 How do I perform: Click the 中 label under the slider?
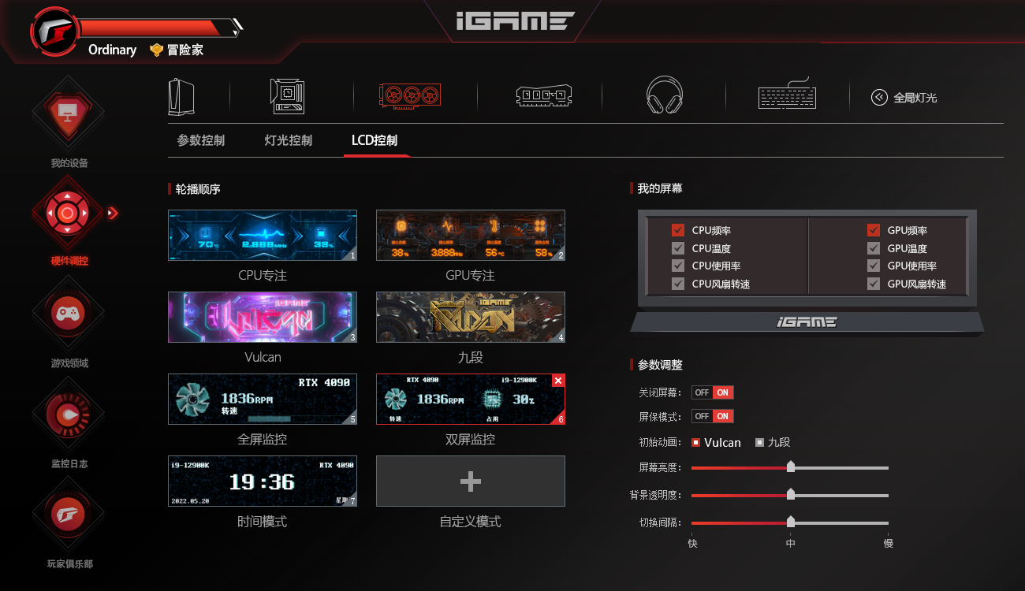(790, 543)
